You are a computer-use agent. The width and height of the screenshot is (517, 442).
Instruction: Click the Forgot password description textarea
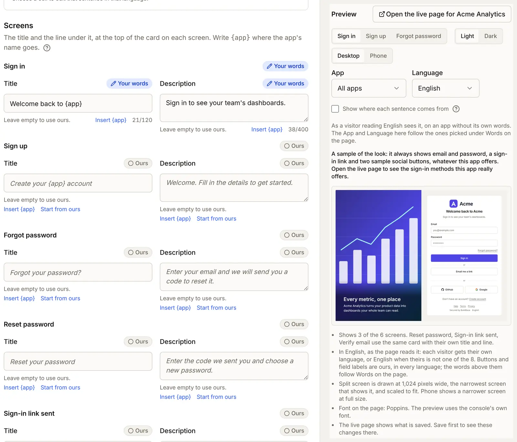(x=234, y=277)
